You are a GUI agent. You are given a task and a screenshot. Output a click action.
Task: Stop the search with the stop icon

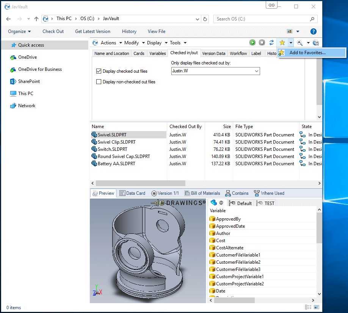(262, 42)
